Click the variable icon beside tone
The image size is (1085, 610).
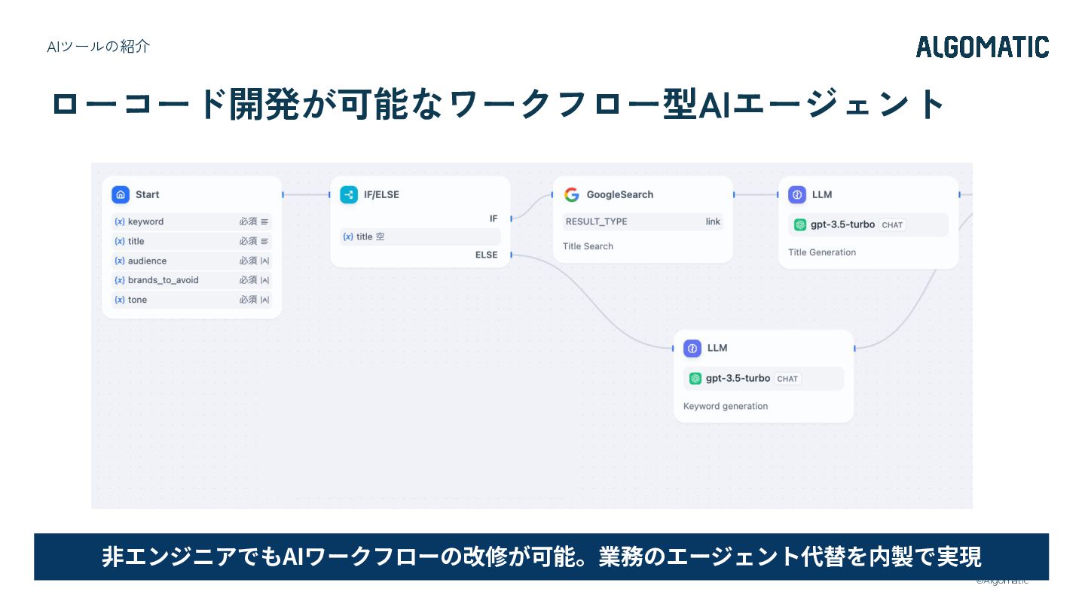pos(119,300)
